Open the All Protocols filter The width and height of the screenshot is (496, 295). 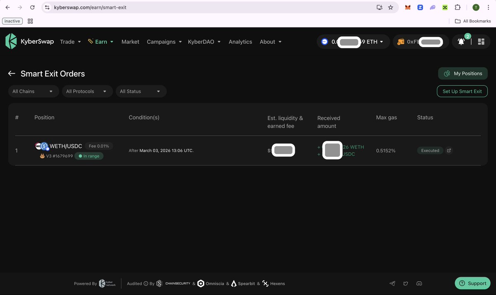click(87, 91)
